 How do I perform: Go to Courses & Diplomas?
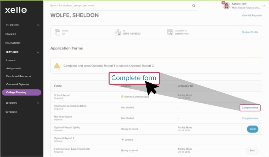click(x=18, y=84)
